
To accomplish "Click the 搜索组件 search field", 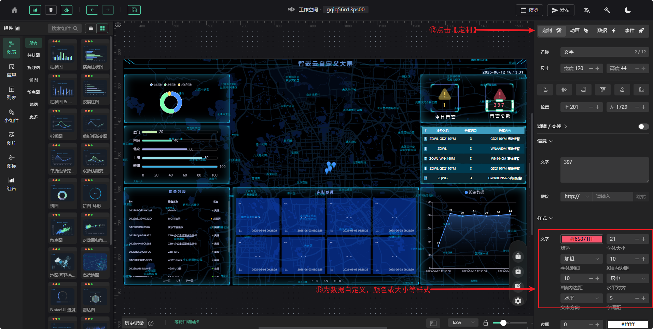I will [x=65, y=28].
